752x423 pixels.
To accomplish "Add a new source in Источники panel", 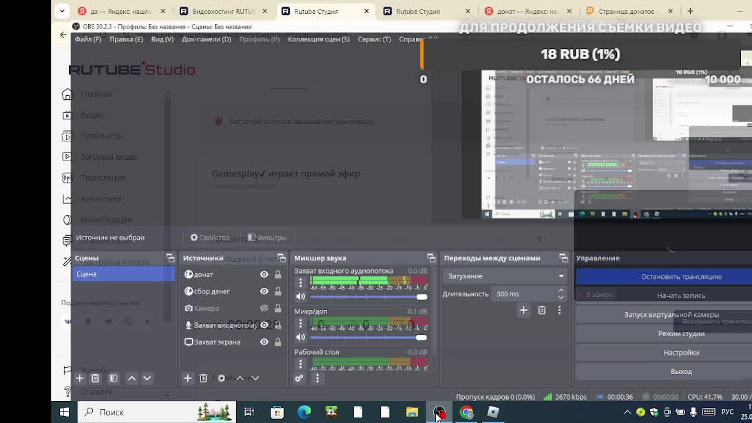I will tap(187, 378).
